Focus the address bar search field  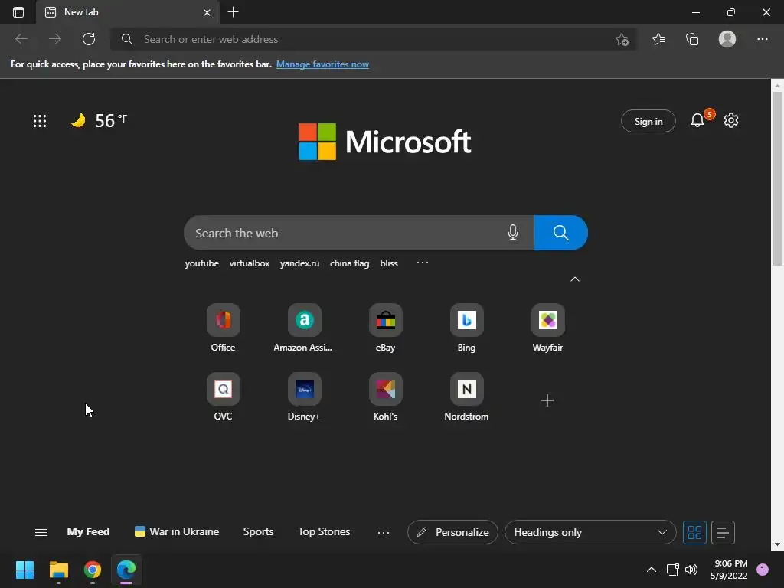[373, 39]
